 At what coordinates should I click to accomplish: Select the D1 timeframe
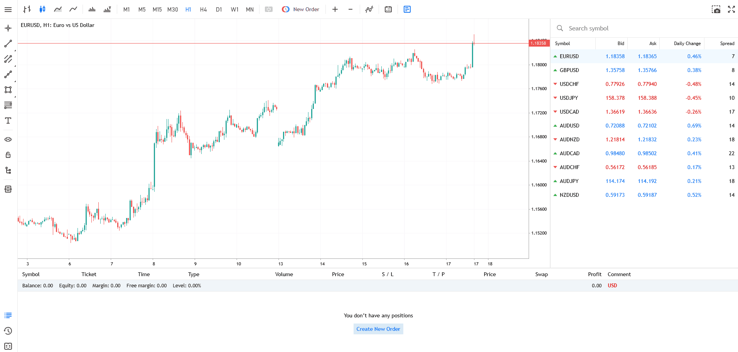tap(219, 9)
